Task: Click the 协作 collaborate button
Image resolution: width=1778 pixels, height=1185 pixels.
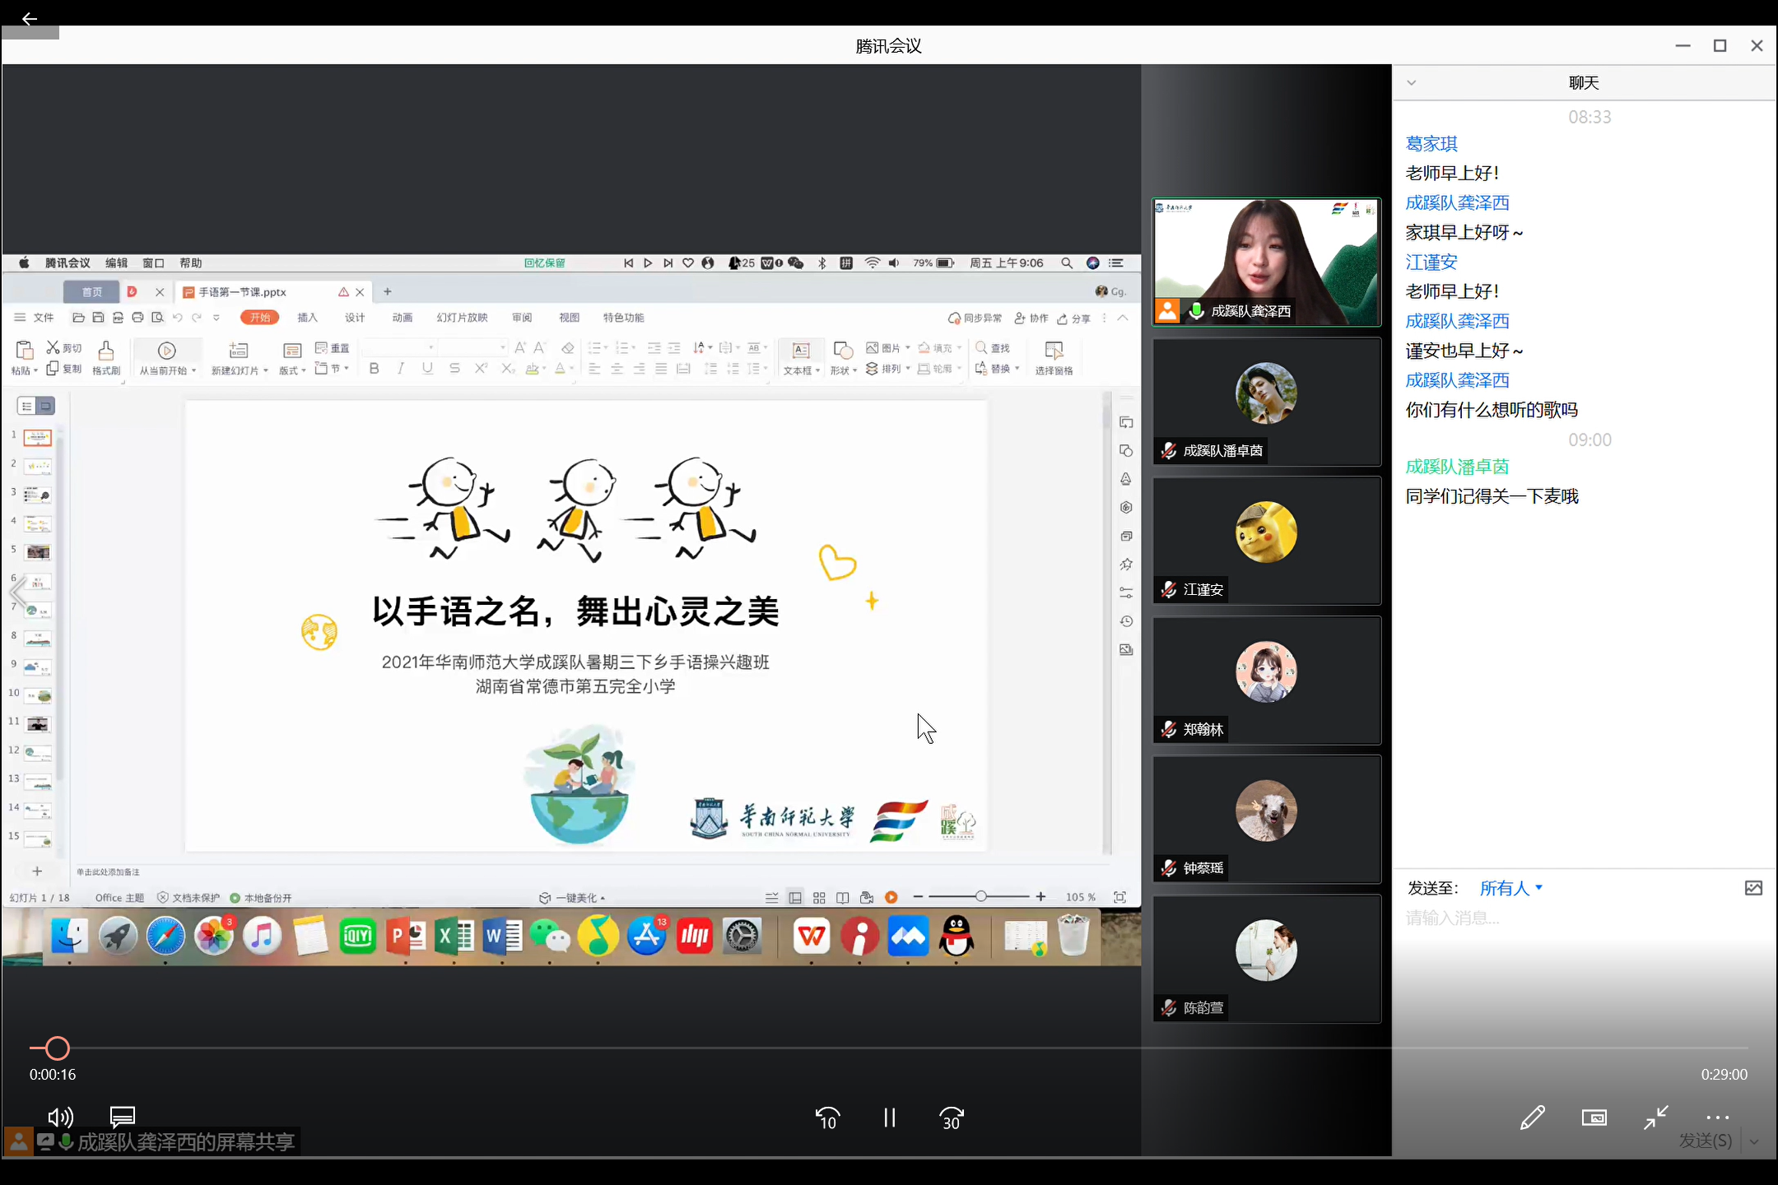Action: pyautogui.click(x=1031, y=318)
